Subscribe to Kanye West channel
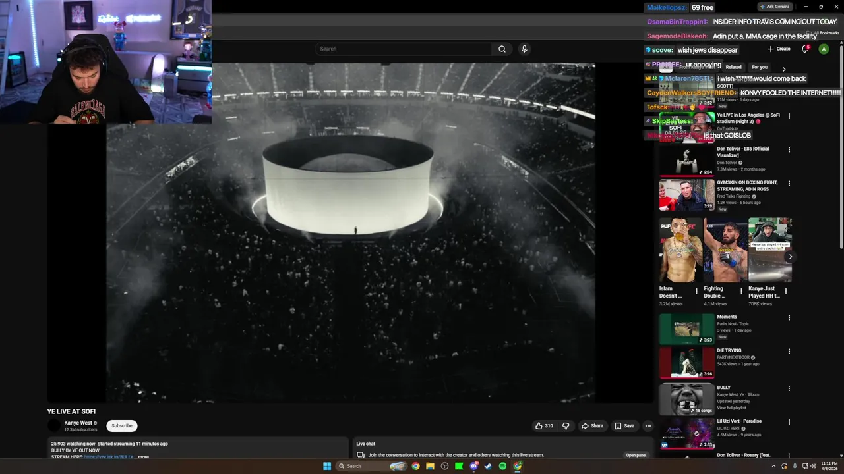This screenshot has height=474, width=844. 122,426
